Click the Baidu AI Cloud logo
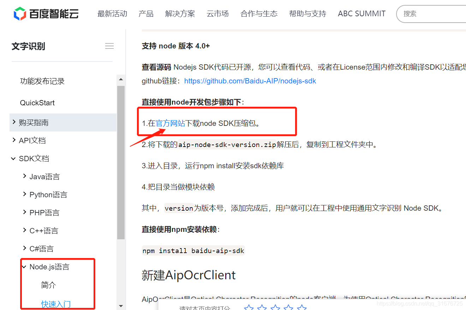 tap(46, 14)
